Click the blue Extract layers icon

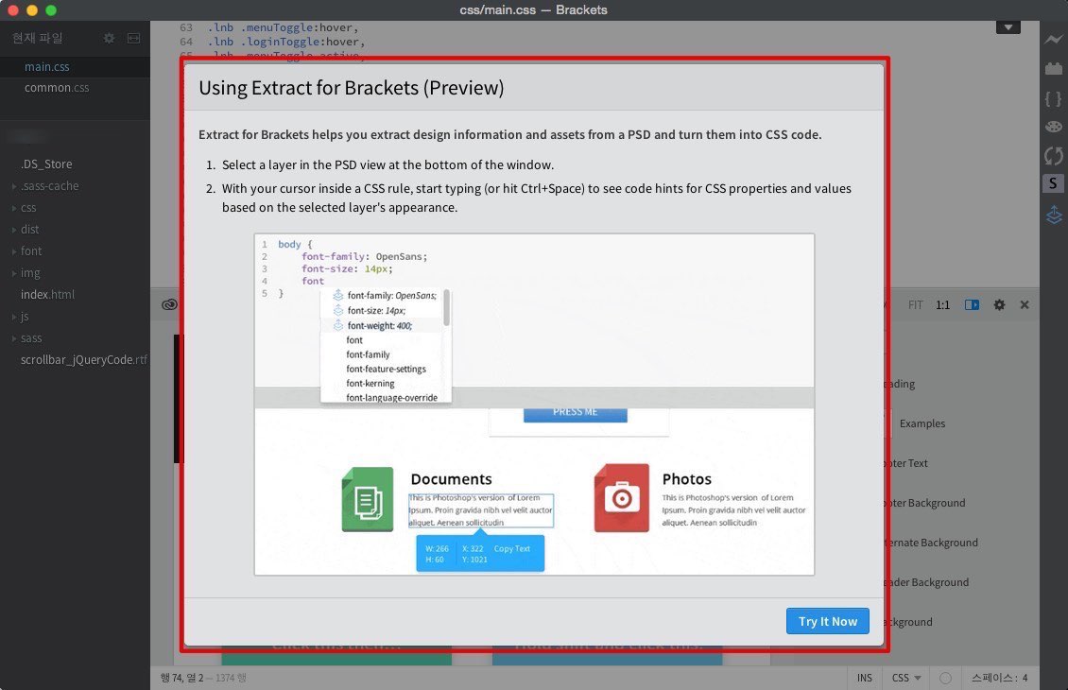pos(1054,215)
